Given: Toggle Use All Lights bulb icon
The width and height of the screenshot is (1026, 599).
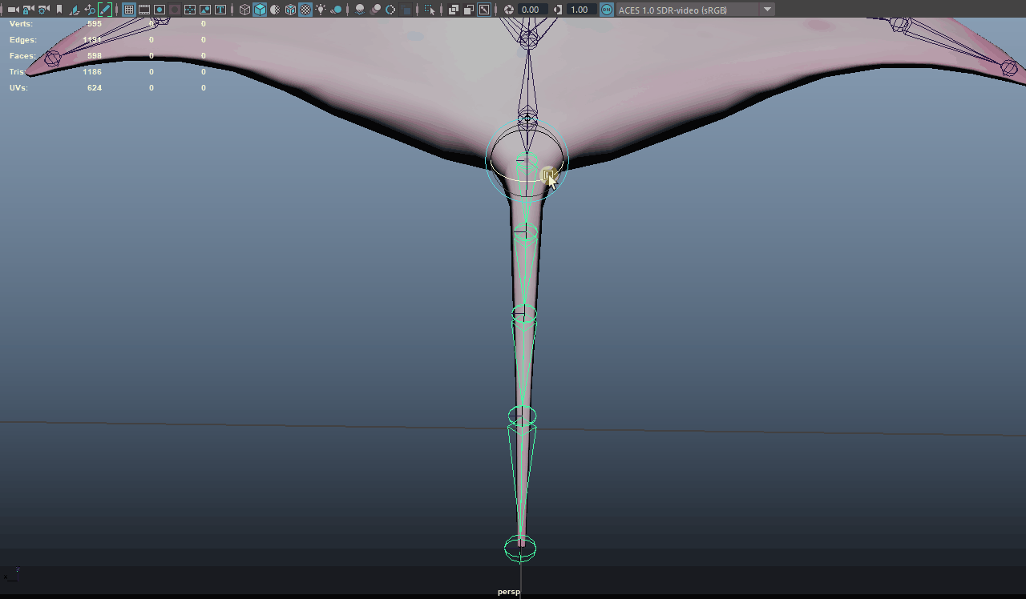Looking at the screenshot, I should coord(321,10).
